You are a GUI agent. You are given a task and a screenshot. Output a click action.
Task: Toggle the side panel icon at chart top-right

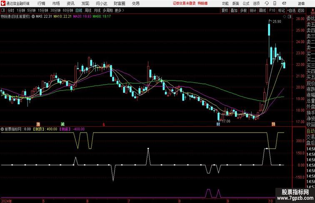[290, 17]
